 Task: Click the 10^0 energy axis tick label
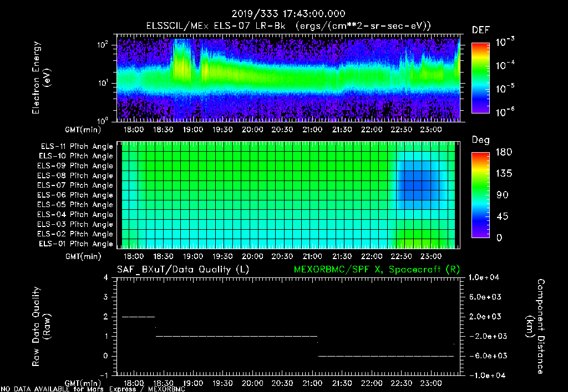pos(103,120)
